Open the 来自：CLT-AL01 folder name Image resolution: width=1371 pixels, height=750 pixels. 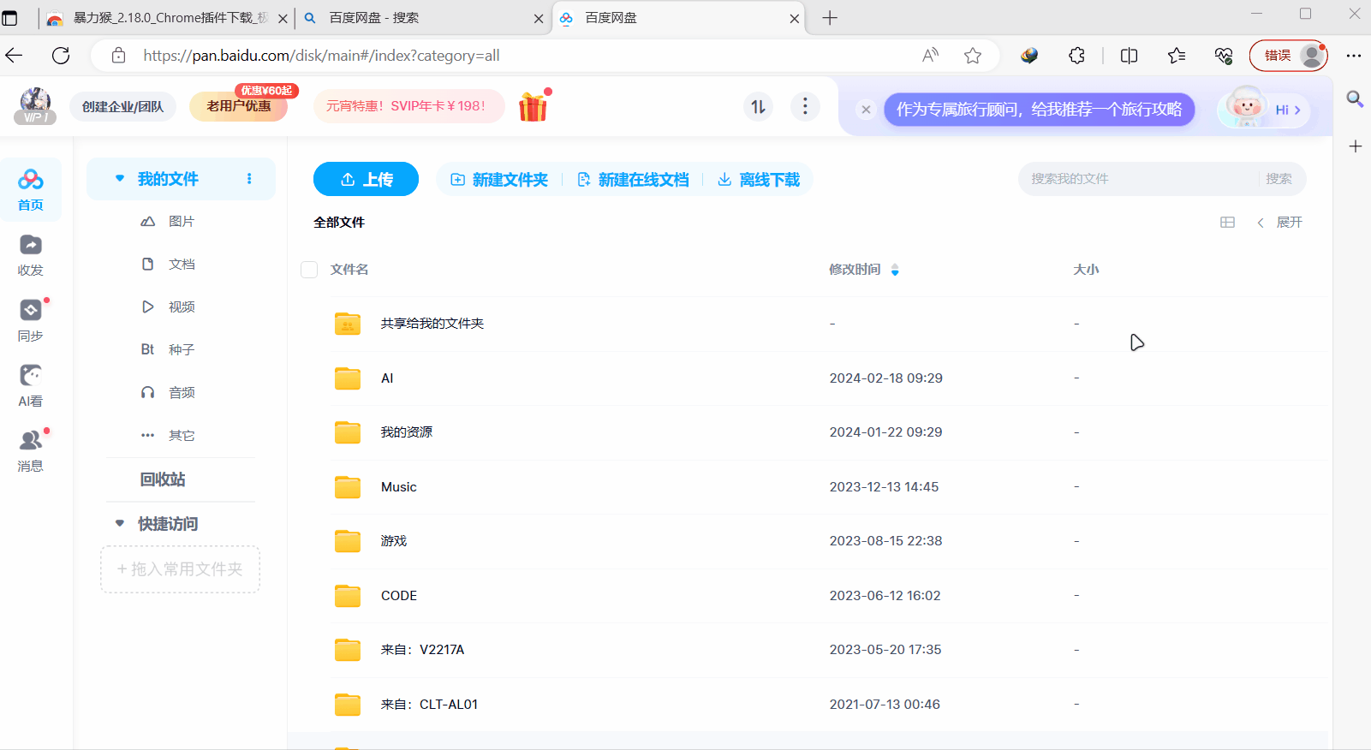pos(429,705)
